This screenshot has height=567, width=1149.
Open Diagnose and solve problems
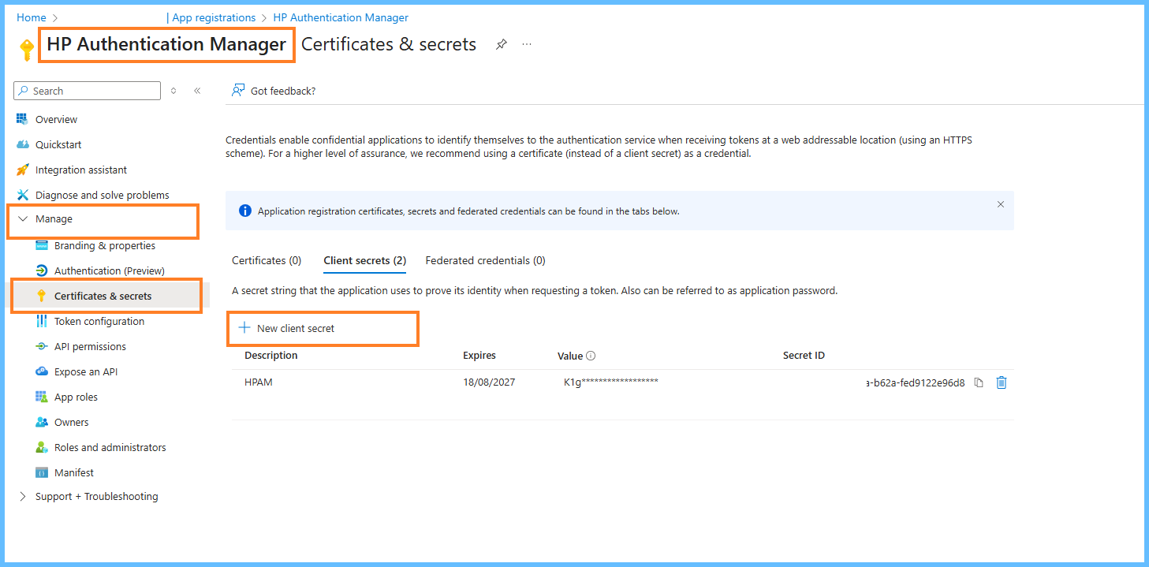coord(103,195)
